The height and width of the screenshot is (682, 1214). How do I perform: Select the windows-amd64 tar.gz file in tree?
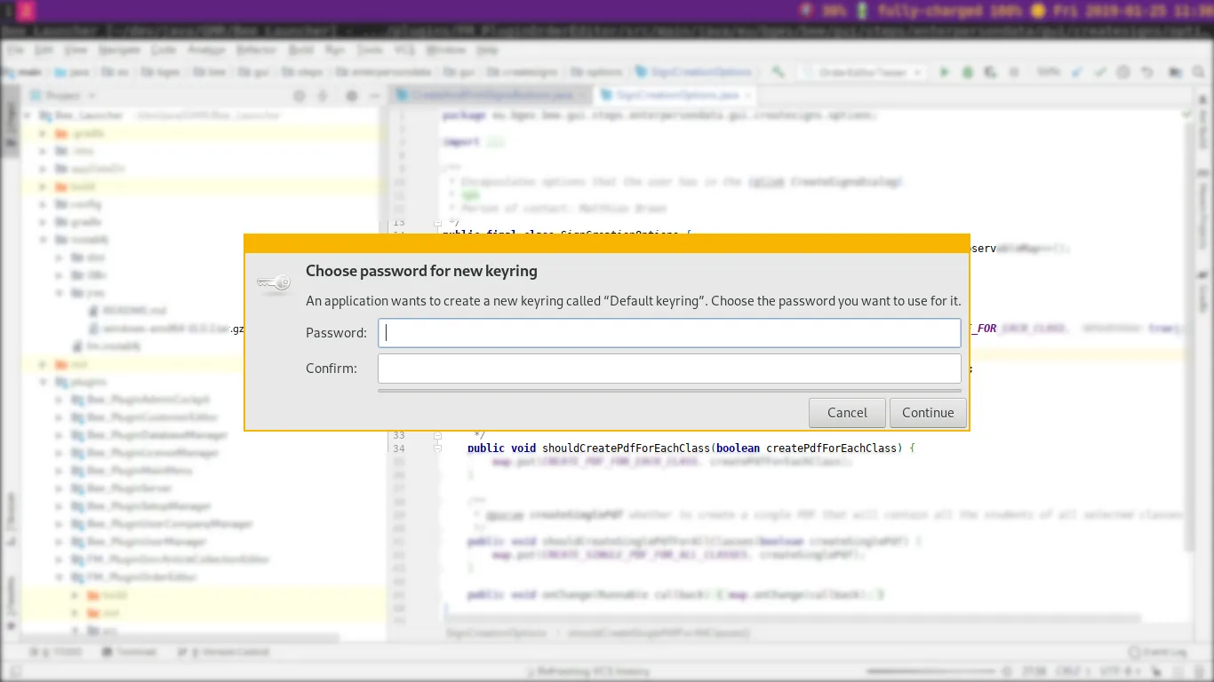point(165,329)
